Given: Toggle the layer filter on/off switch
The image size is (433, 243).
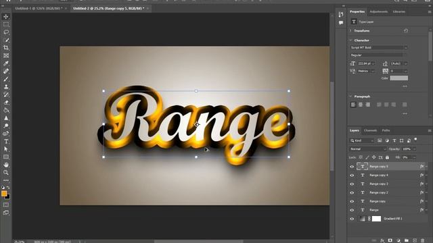Looking at the screenshot, I should pyautogui.click(x=415, y=140).
